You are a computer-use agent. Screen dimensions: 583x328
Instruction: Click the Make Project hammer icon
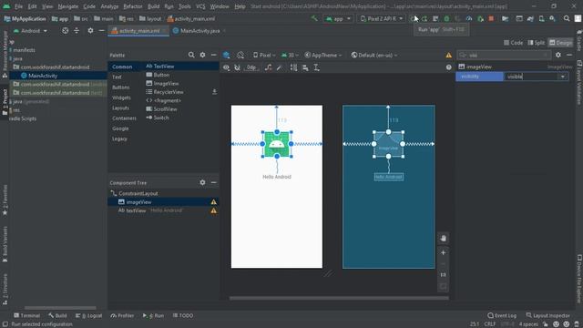coord(314,18)
